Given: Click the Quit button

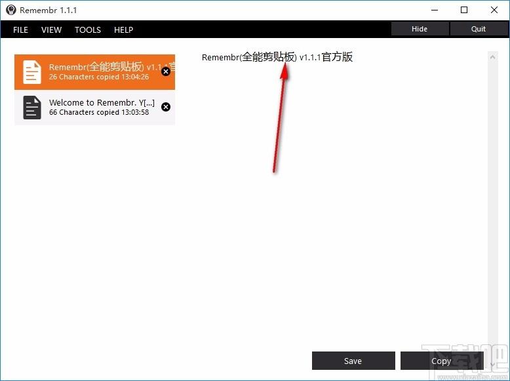Looking at the screenshot, I should tap(479, 29).
